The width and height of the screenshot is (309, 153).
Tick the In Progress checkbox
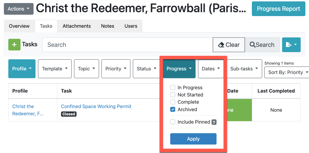tap(173, 88)
